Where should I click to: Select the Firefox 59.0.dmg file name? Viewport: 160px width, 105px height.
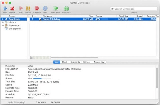pyautogui.click(x=51, y=19)
